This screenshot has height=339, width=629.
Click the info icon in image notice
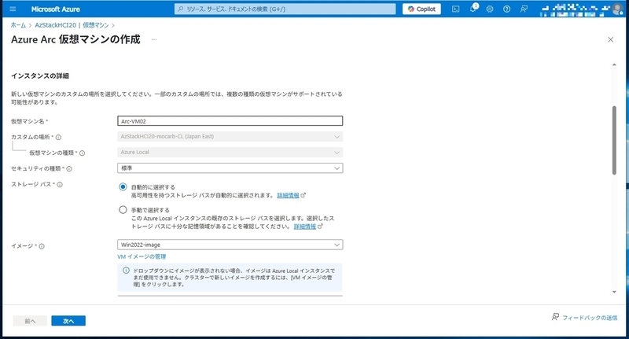tap(126, 271)
